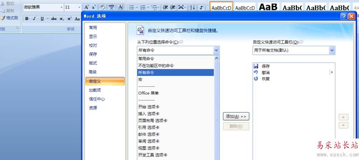The image size is (359, 160).
Task: Click the Clear Formatting eraser icon
Action: tap(103, 7)
